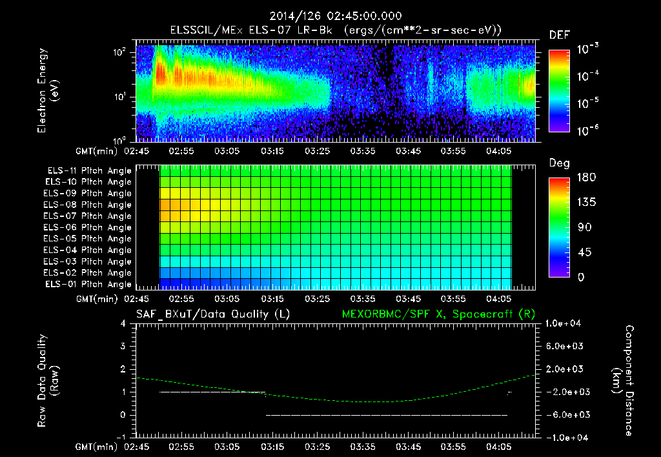Screen dimensions: 661x457
Task: Select the 90 tick on Deg scale
Action: pos(584,228)
